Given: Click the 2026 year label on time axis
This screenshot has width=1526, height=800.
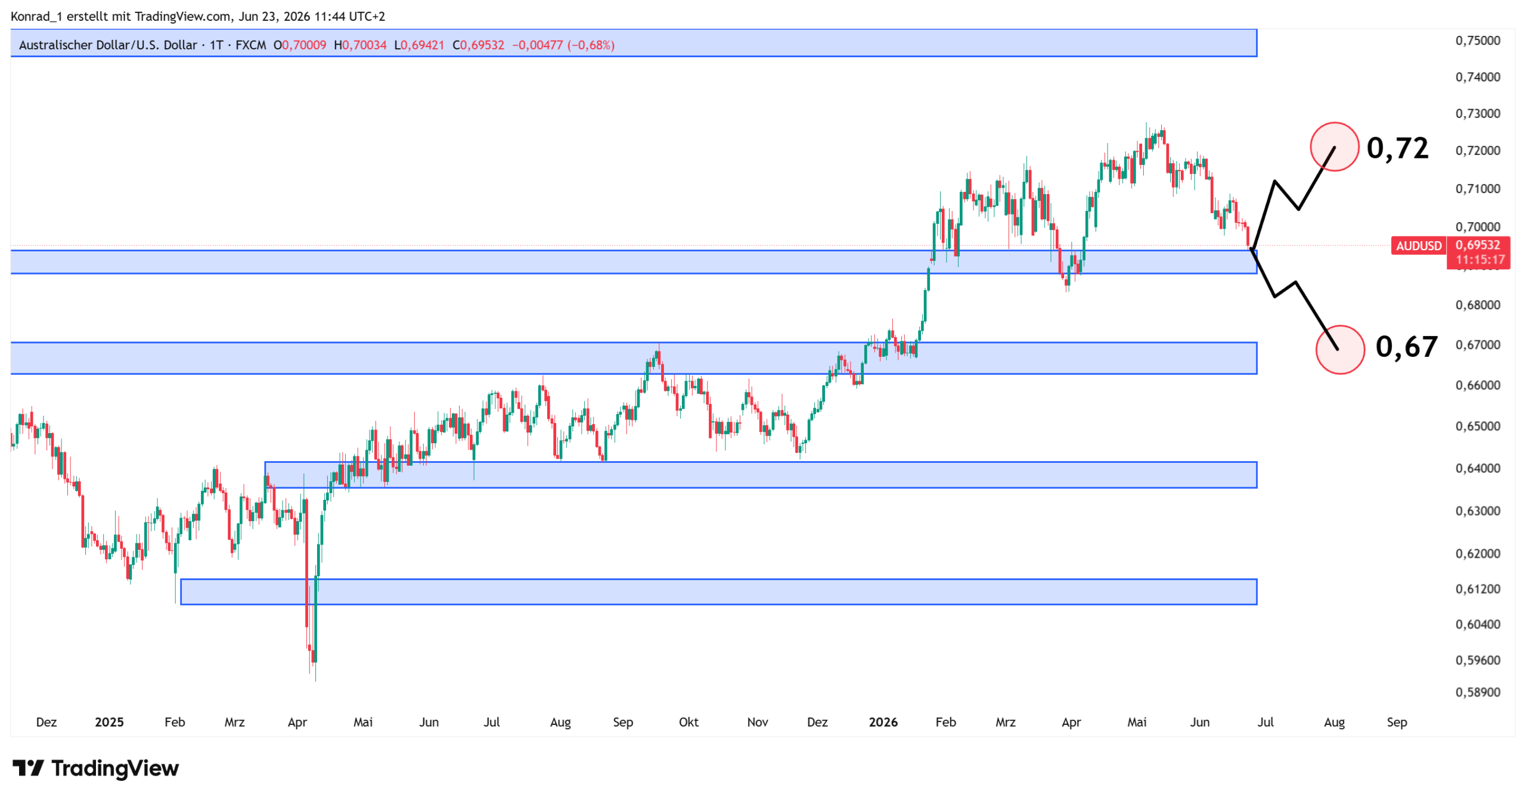Looking at the screenshot, I should (x=883, y=722).
